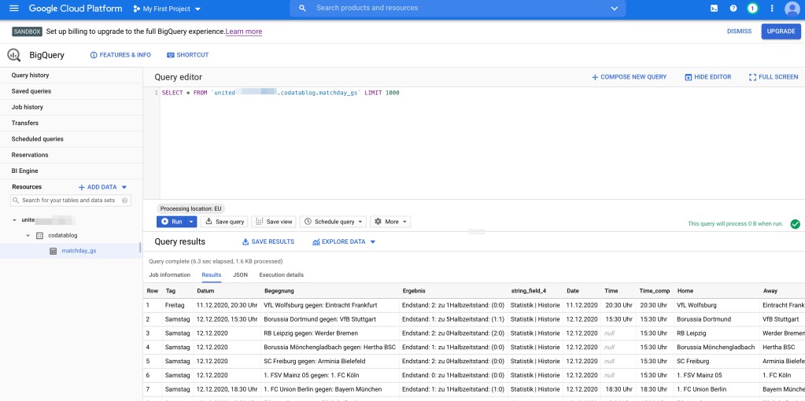805x401 pixels.
Task: Open the main navigation hamburger menu
Action: [14, 8]
